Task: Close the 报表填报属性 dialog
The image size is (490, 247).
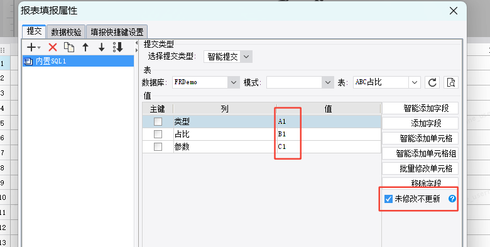Action: coord(454,11)
